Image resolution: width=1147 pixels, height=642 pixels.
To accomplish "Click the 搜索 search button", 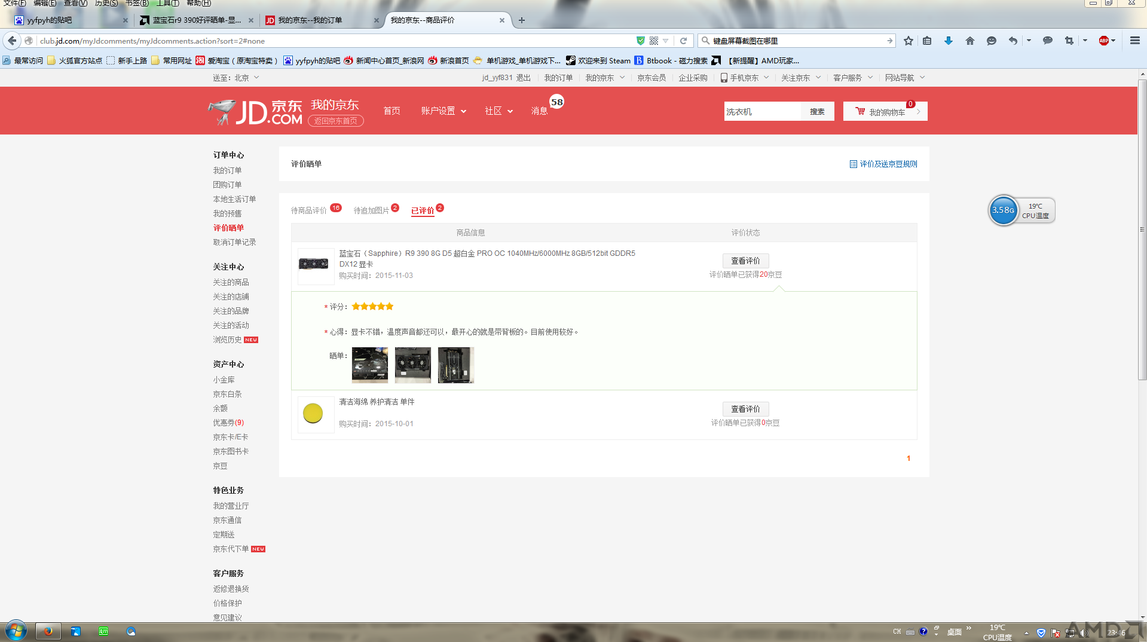I will [x=817, y=112].
